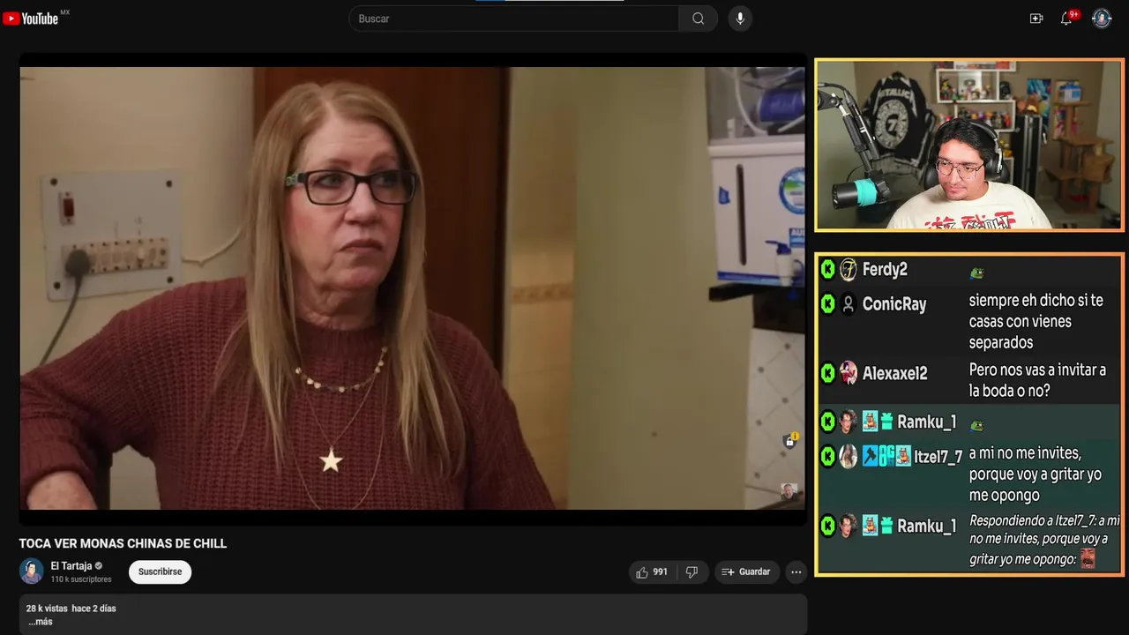Viewport: 1129px width, 635px height.
Task: Click the ConicRay username in chat
Action: click(x=894, y=304)
